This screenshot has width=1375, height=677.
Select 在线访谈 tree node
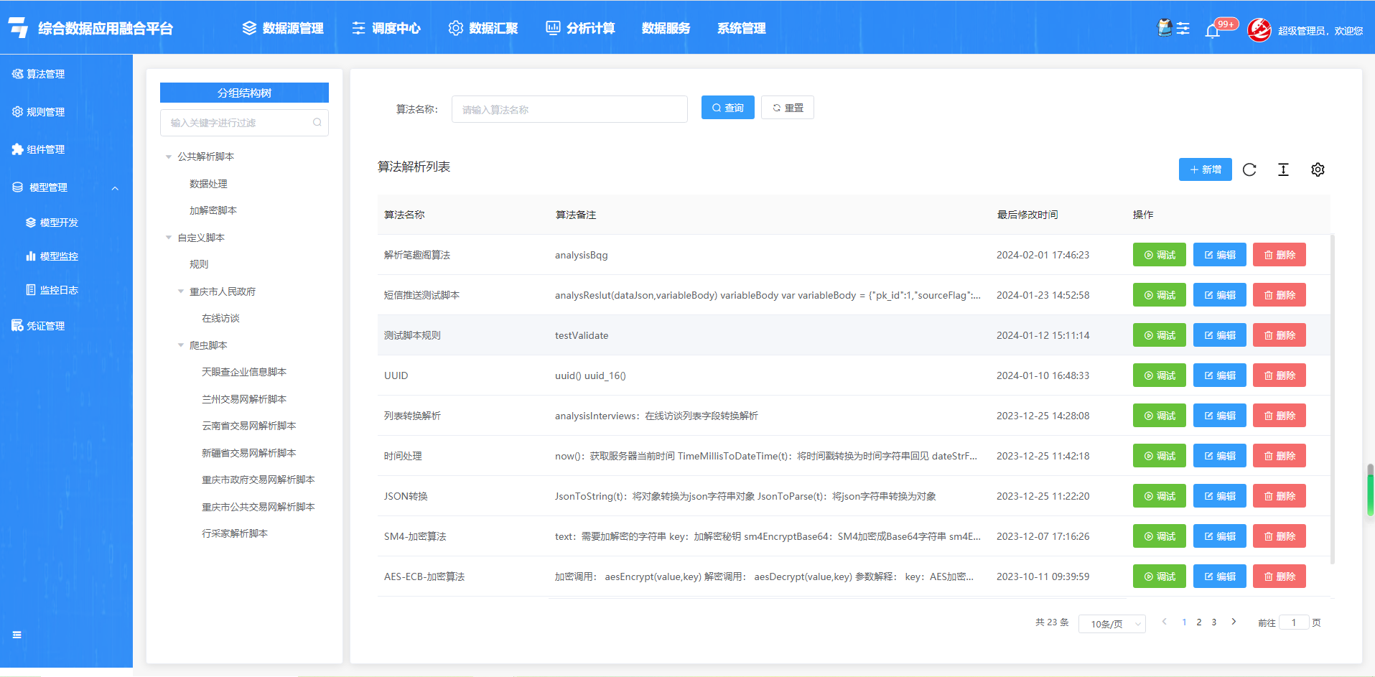pos(220,318)
